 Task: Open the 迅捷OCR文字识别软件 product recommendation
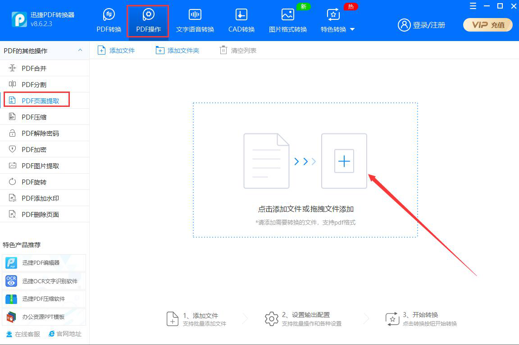coord(44,281)
